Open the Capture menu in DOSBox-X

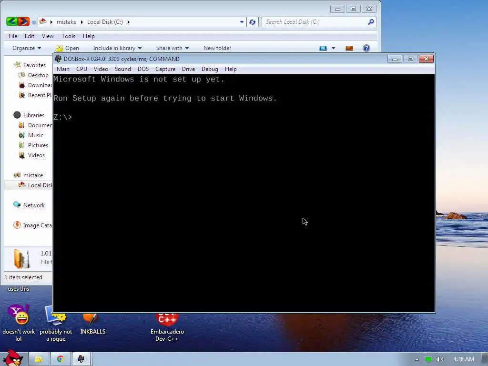[x=165, y=69]
